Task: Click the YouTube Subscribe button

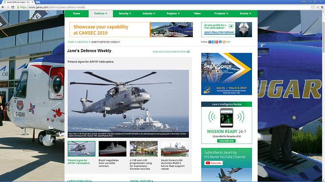Action: 214,163
